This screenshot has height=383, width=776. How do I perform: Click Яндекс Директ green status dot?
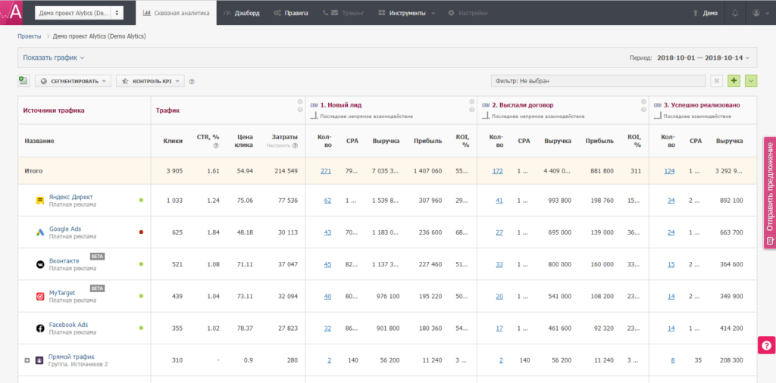pos(141,201)
